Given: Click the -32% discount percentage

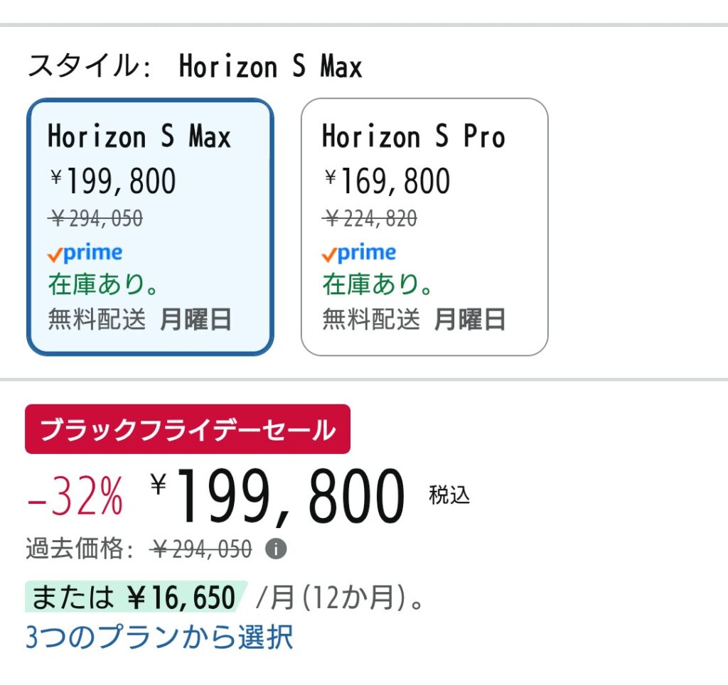Looking at the screenshot, I should pos(75,497).
